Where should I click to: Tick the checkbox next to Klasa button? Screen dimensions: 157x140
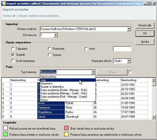(x=130, y=72)
